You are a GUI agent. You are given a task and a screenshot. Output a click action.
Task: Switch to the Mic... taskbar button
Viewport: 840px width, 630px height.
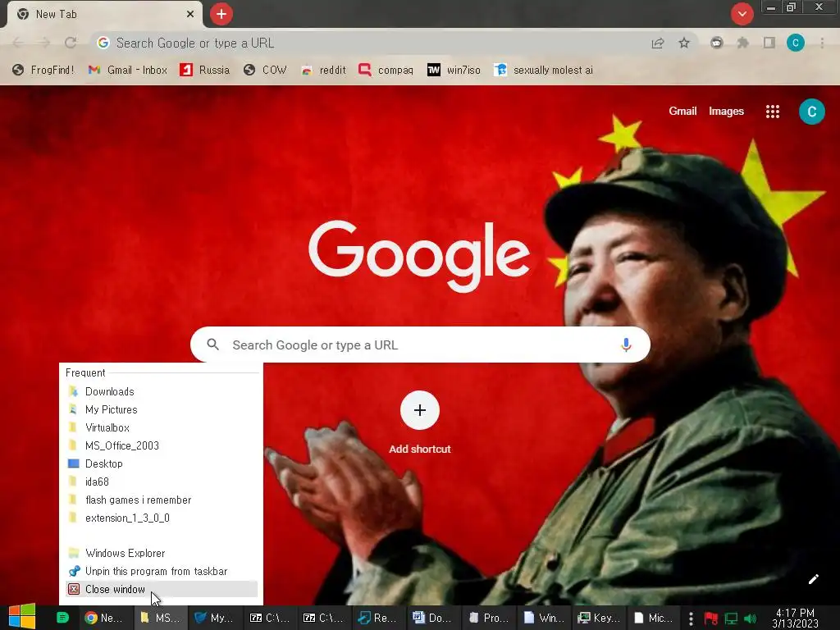653,618
